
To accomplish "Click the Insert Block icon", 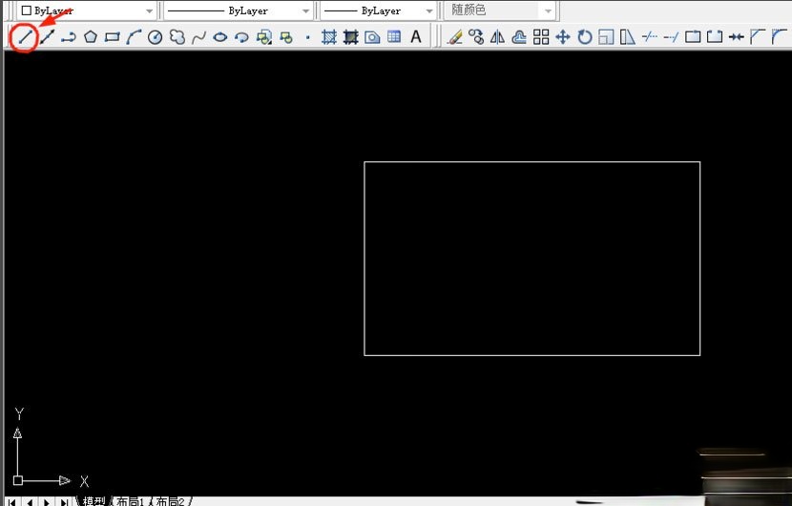I will click(263, 37).
